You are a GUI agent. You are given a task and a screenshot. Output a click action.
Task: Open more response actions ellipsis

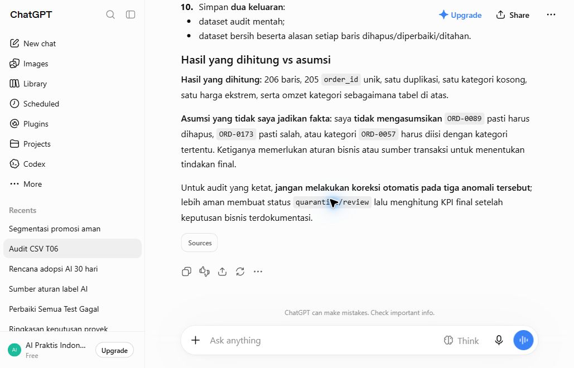point(258,272)
